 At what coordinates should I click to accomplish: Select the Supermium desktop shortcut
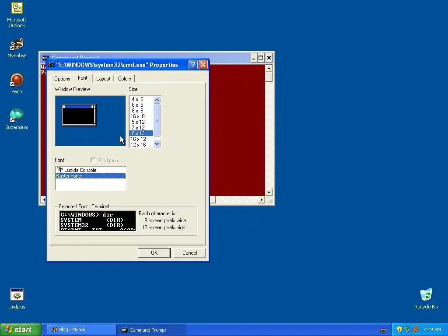pos(17,119)
